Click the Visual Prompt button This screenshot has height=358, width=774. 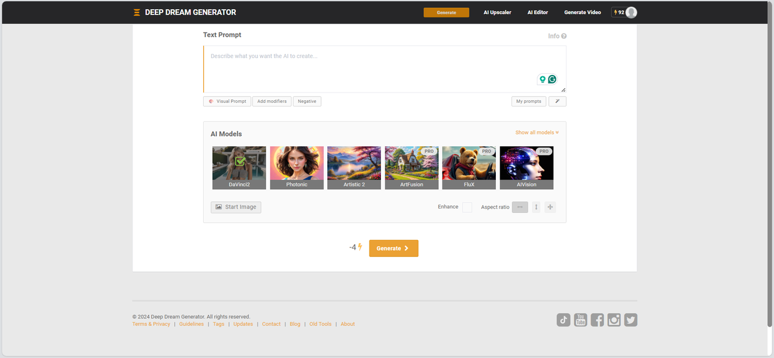click(227, 102)
